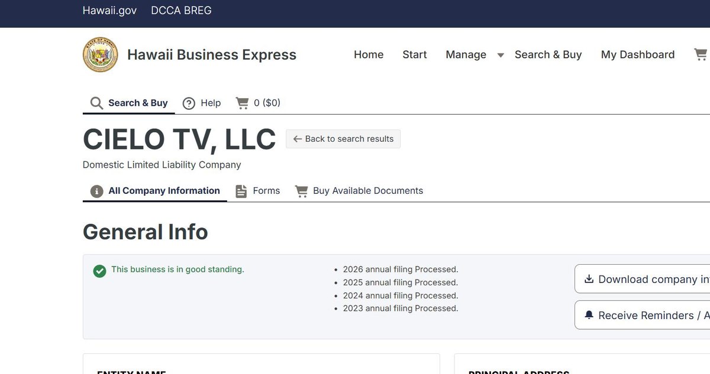Open the Home menu item

(x=369, y=54)
